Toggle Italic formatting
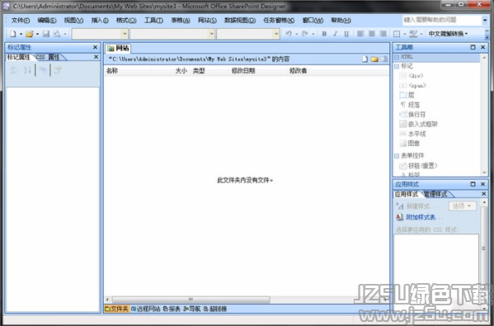Viewport: 494px width, 326px height. tap(335, 34)
